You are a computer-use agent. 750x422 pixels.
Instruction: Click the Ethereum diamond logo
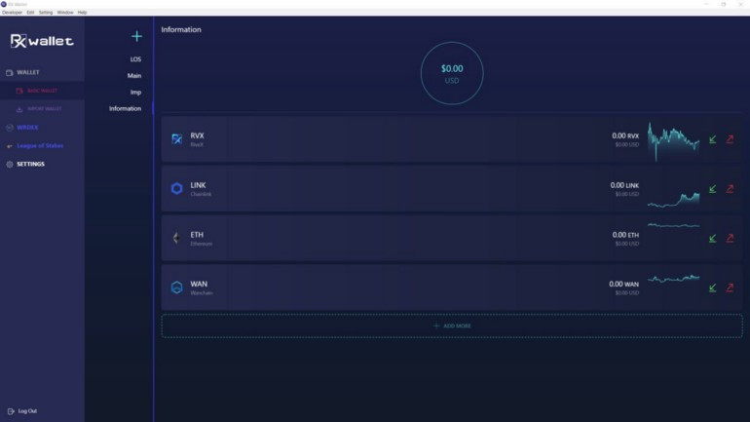point(177,238)
